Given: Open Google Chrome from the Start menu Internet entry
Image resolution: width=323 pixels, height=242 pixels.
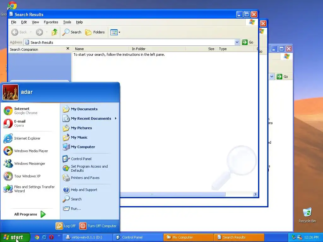Looking at the screenshot, I should (21, 111).
